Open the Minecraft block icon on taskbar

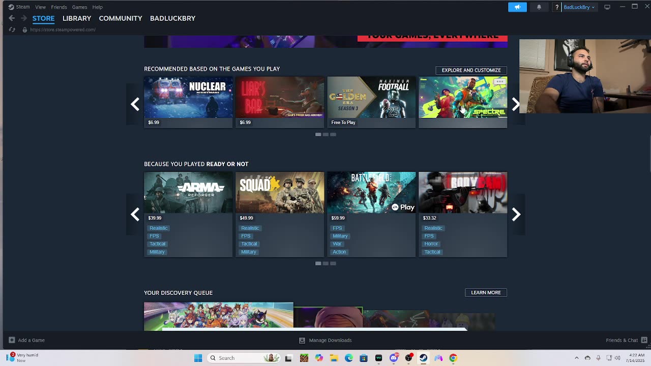tap(304, 358)
